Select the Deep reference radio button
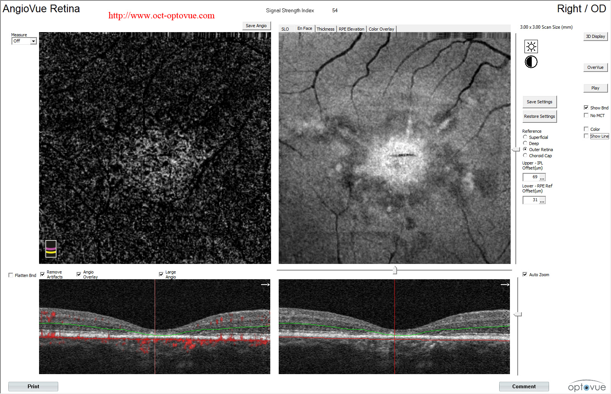The image size is (611, 394). (525, 143)
